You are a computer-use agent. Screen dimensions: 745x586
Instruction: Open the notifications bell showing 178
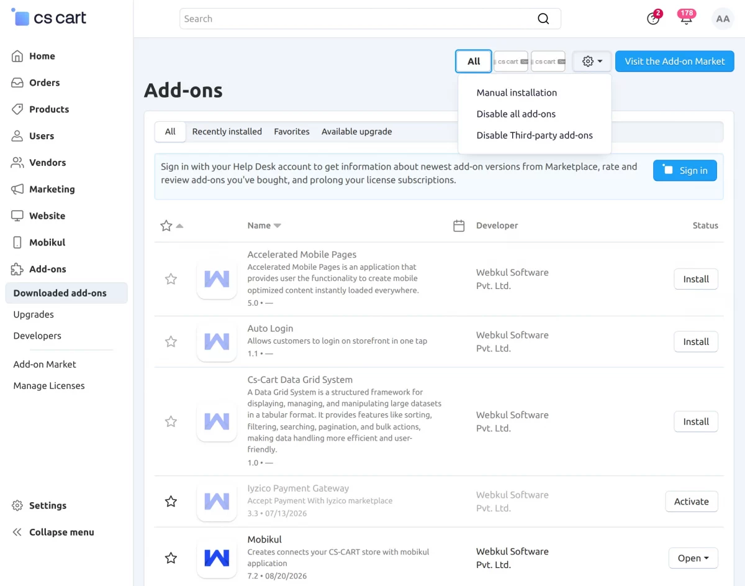click(x=686, y=18)
